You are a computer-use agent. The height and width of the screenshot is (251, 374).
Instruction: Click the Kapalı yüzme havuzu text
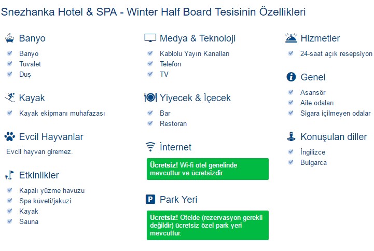(x=51, y=190)
